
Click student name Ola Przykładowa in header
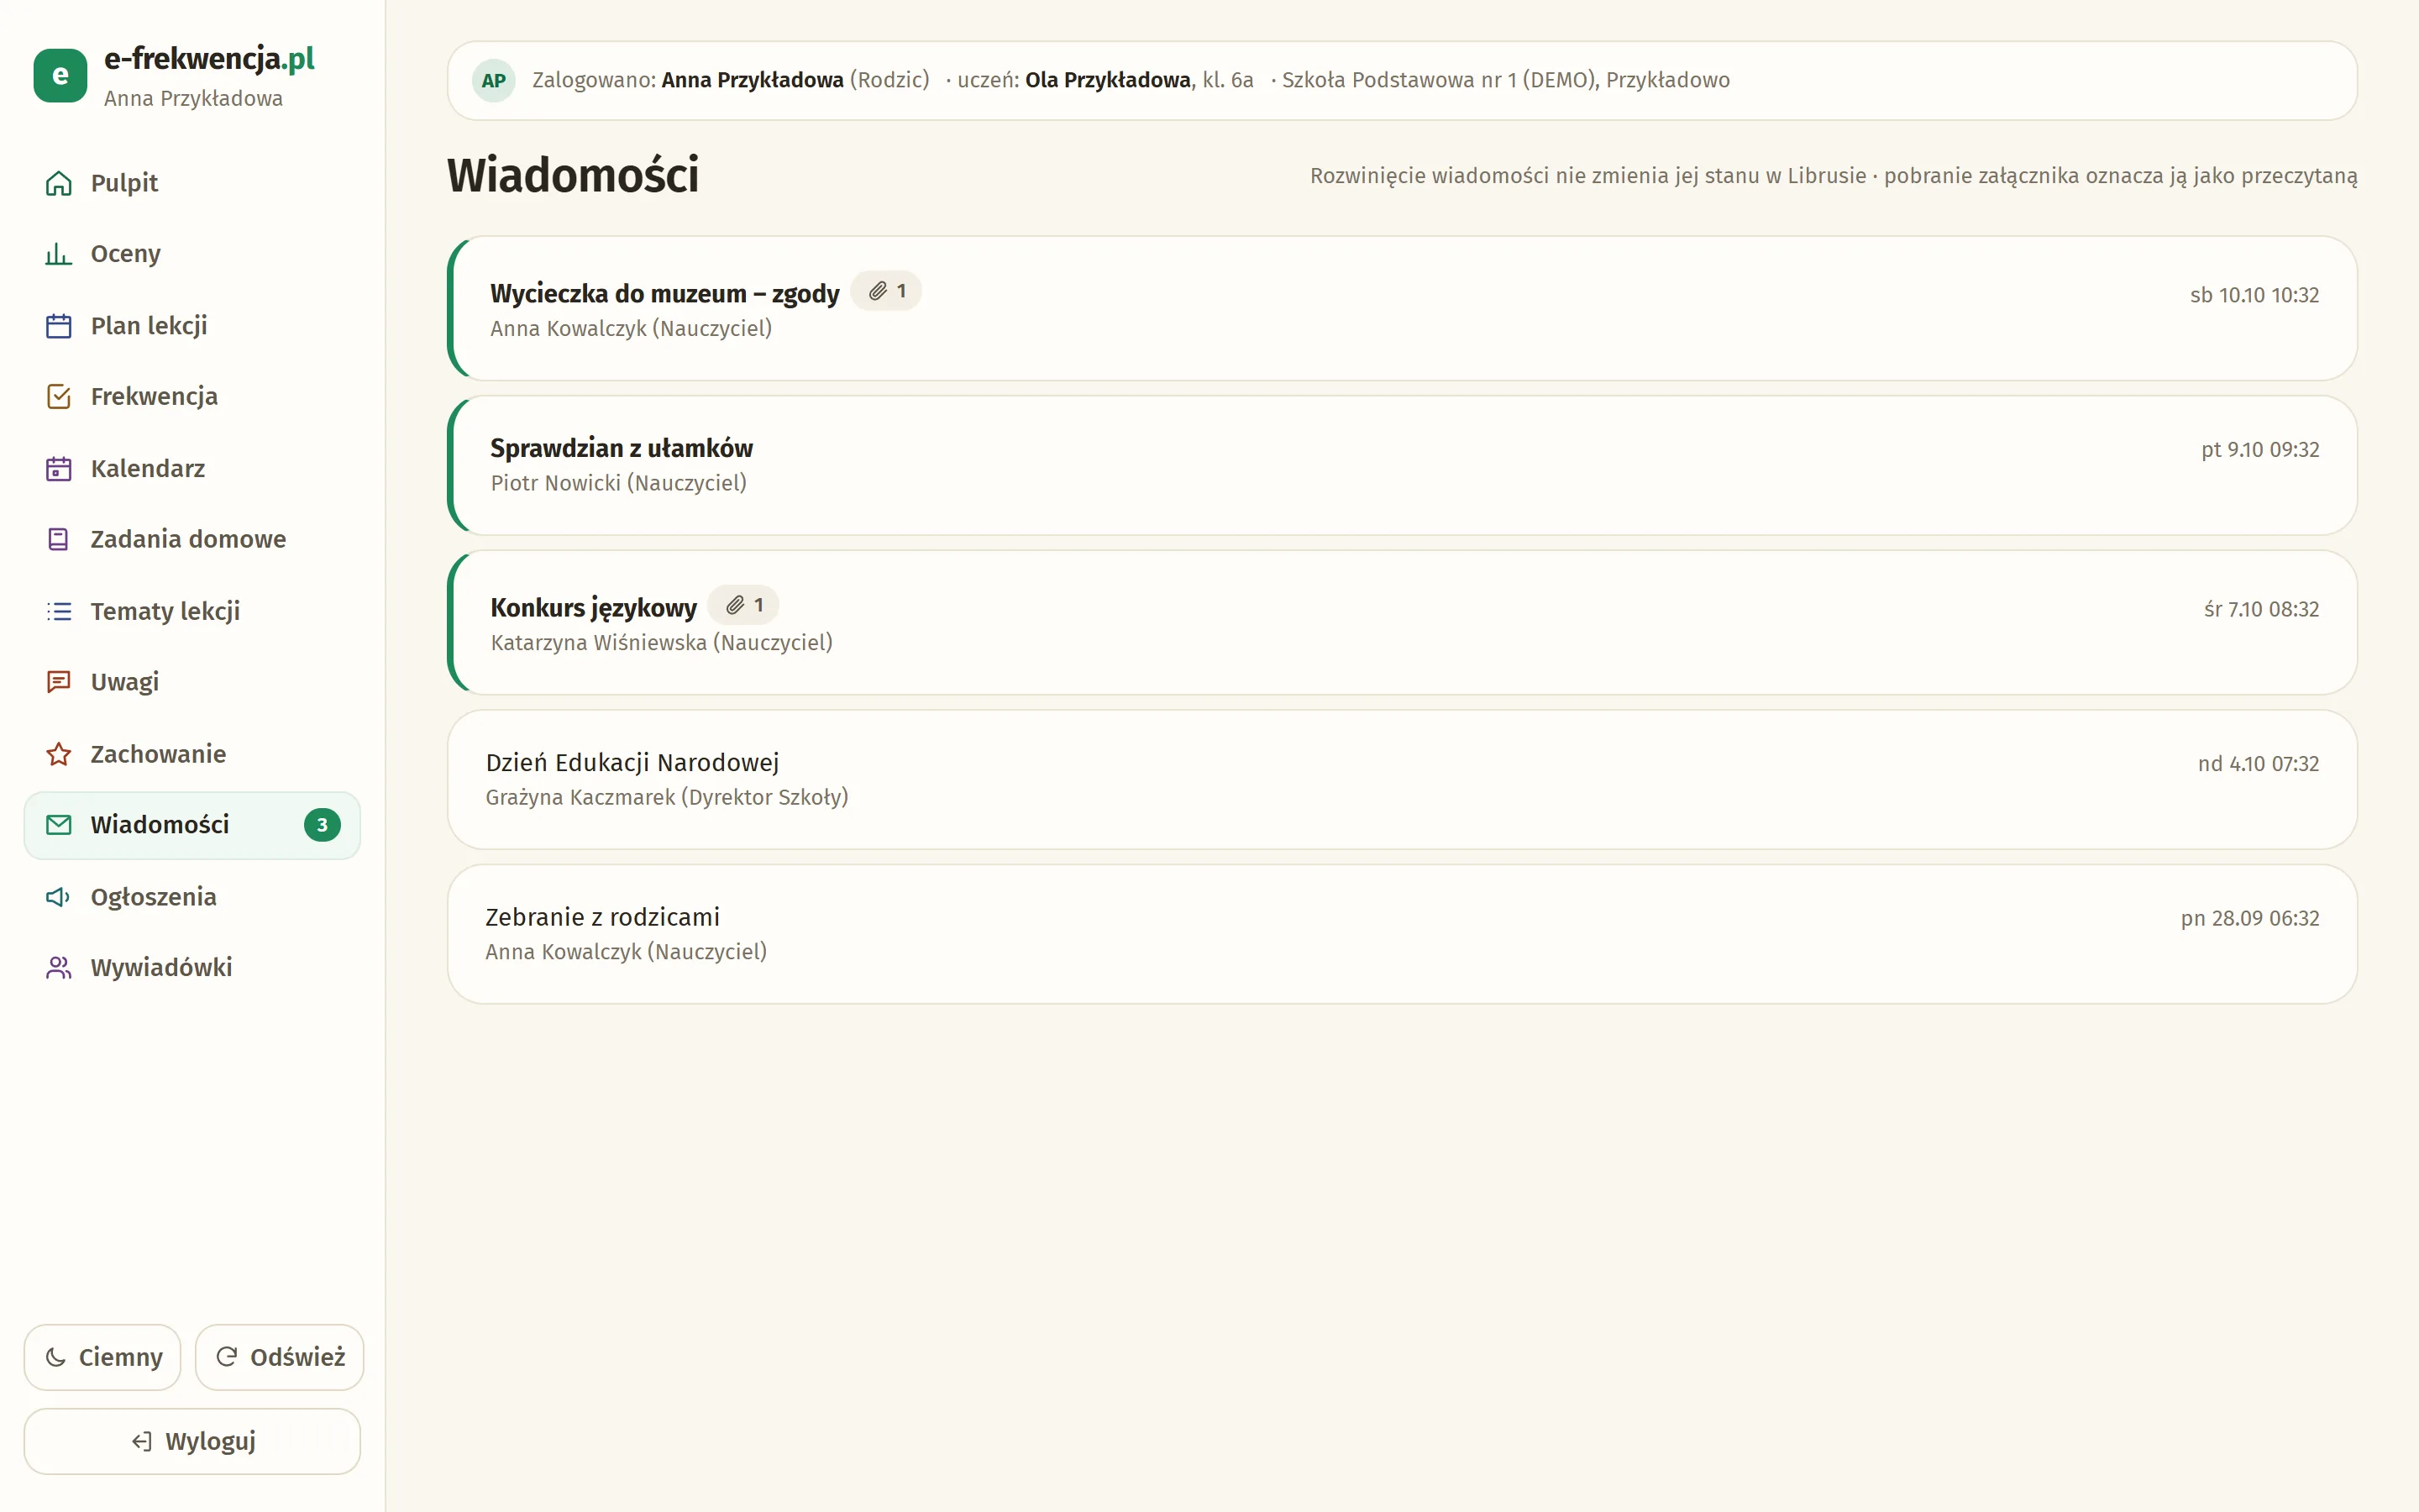(x=1108, y=80)
